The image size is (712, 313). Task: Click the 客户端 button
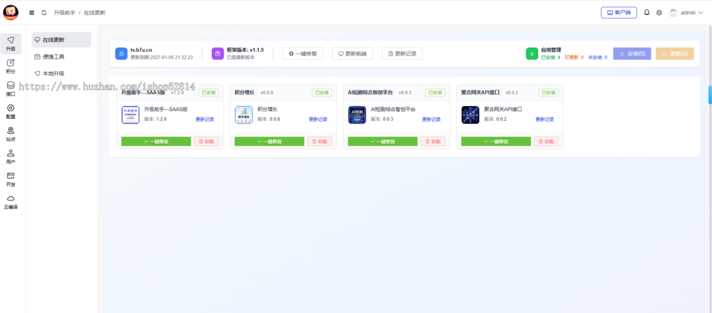(619, 12)
